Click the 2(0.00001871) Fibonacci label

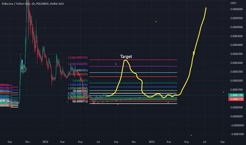(x=80, y=81)
